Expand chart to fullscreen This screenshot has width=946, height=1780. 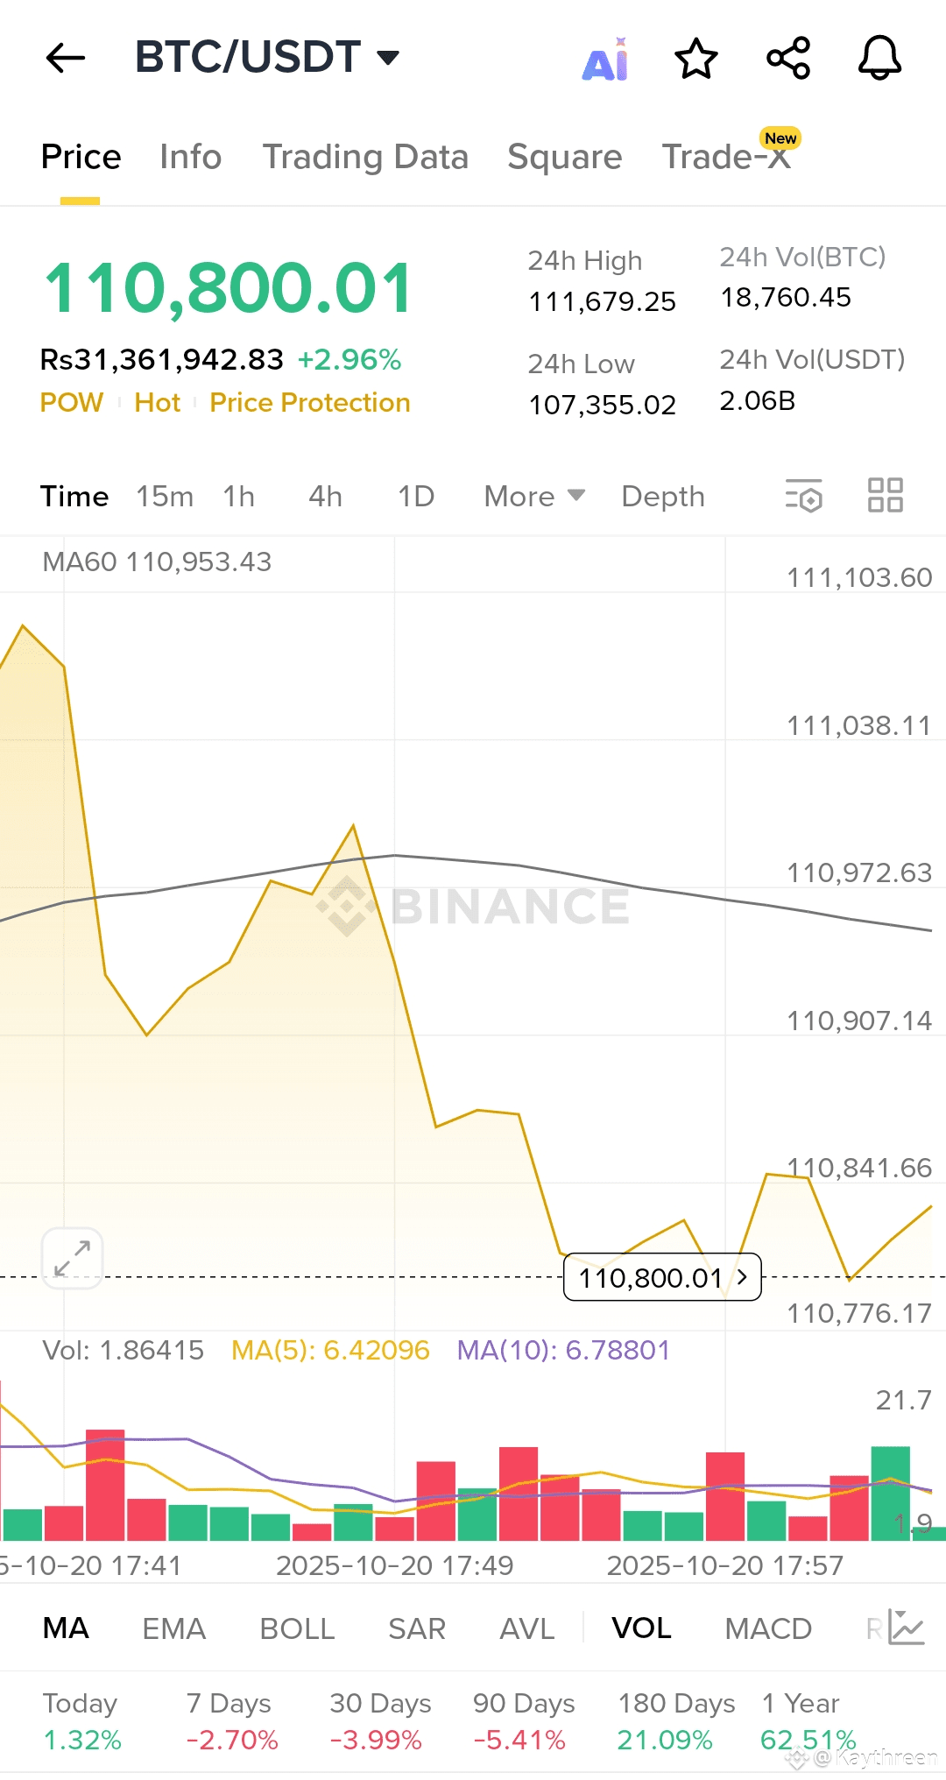73,1258
